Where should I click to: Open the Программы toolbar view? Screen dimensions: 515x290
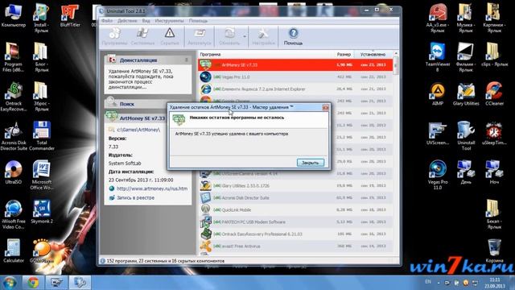114,36
